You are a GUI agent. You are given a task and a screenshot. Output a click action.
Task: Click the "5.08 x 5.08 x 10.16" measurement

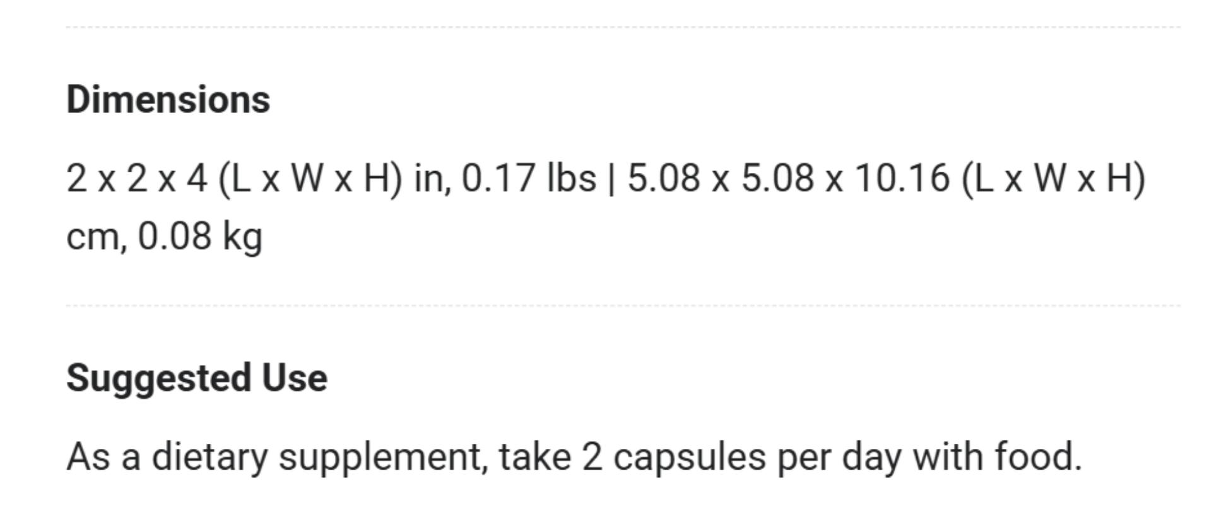tap(789, 178)
